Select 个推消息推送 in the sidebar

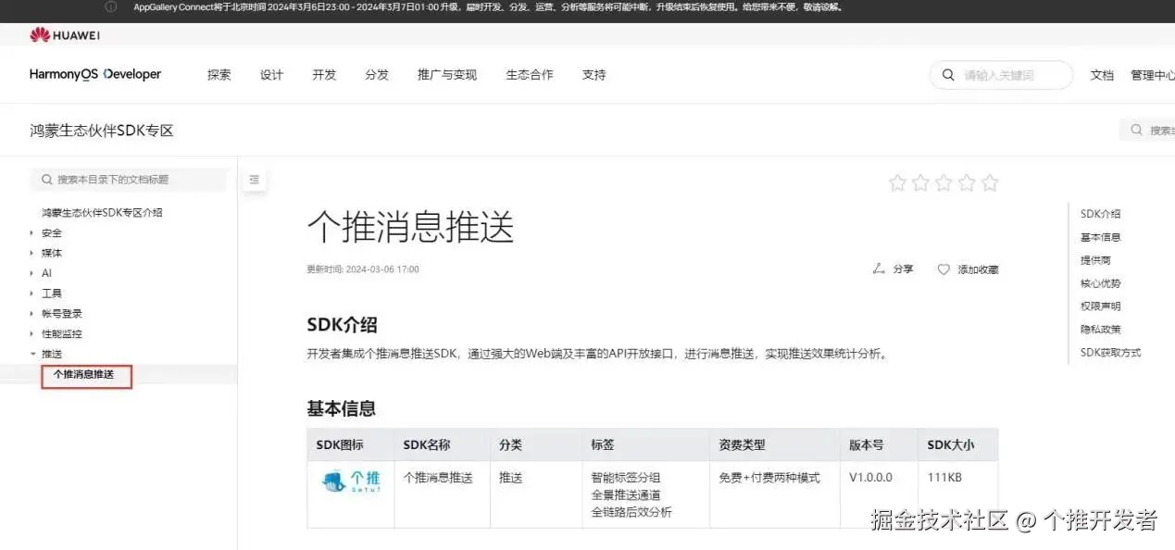click(84, 374)
